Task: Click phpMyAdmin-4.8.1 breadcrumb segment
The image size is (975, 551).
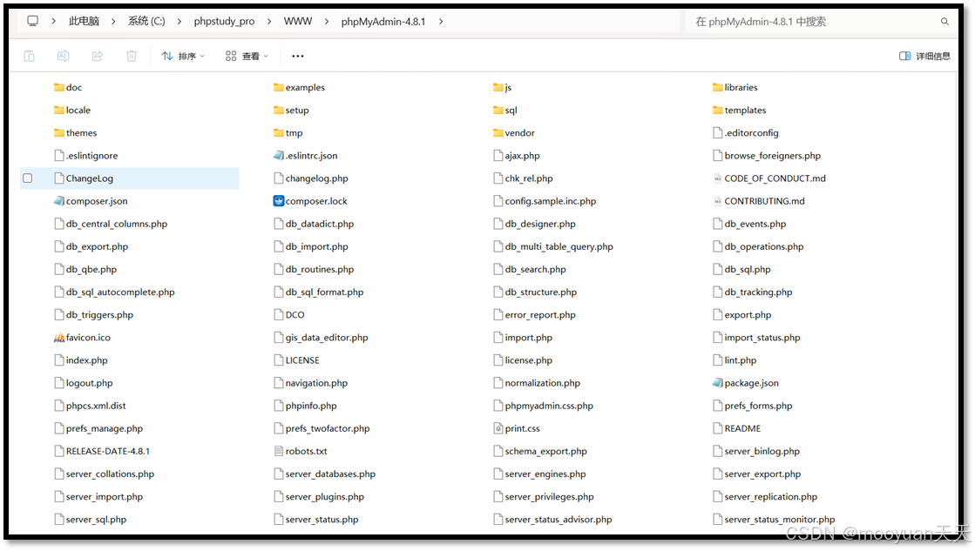Action: [383, 21]
